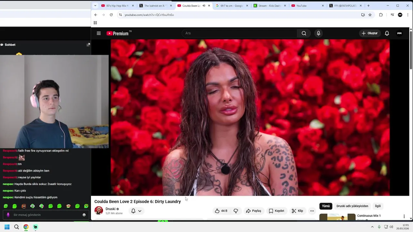Install app icon in address bar

point(363,15)
